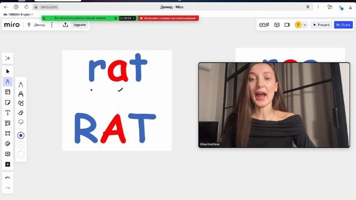Click the export board upload icon
356x200 pixels.
pyautogui.click(x=66, y=24)
